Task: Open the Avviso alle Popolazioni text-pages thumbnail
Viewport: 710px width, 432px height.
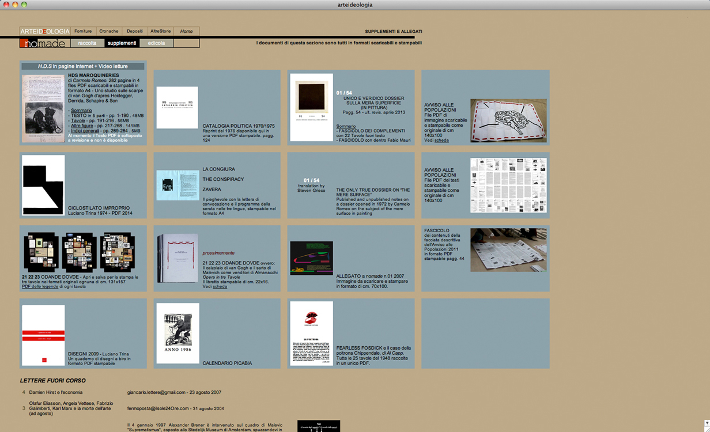Action: tap(508, 185)
